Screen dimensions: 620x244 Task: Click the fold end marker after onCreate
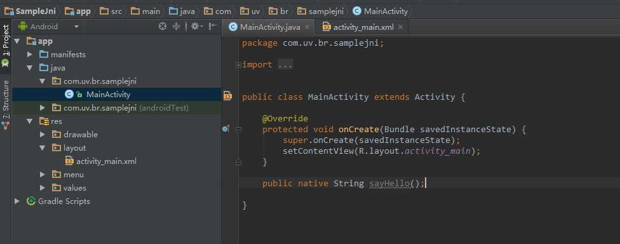click(x=238, y=162)
